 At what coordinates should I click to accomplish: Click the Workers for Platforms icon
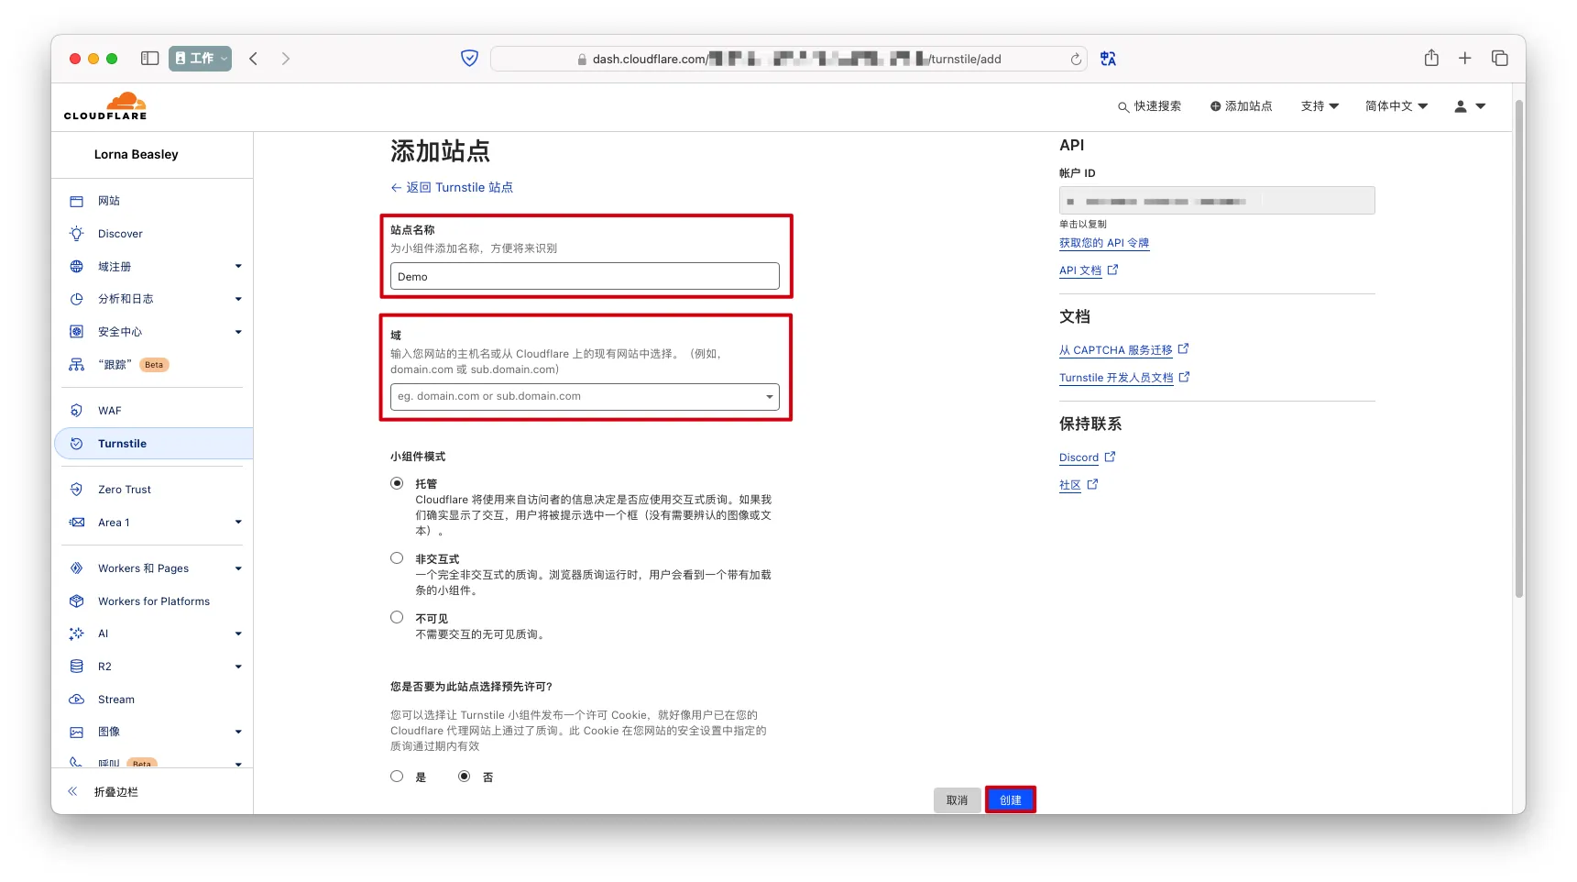(x=77, y=601)
